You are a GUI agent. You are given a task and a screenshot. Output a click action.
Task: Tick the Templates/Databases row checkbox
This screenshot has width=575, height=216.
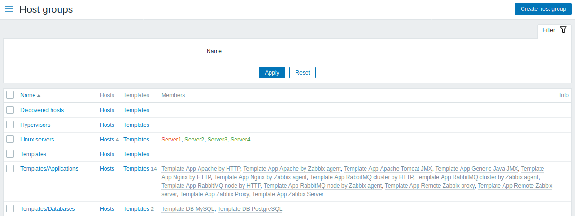click(x=10, y=208)
